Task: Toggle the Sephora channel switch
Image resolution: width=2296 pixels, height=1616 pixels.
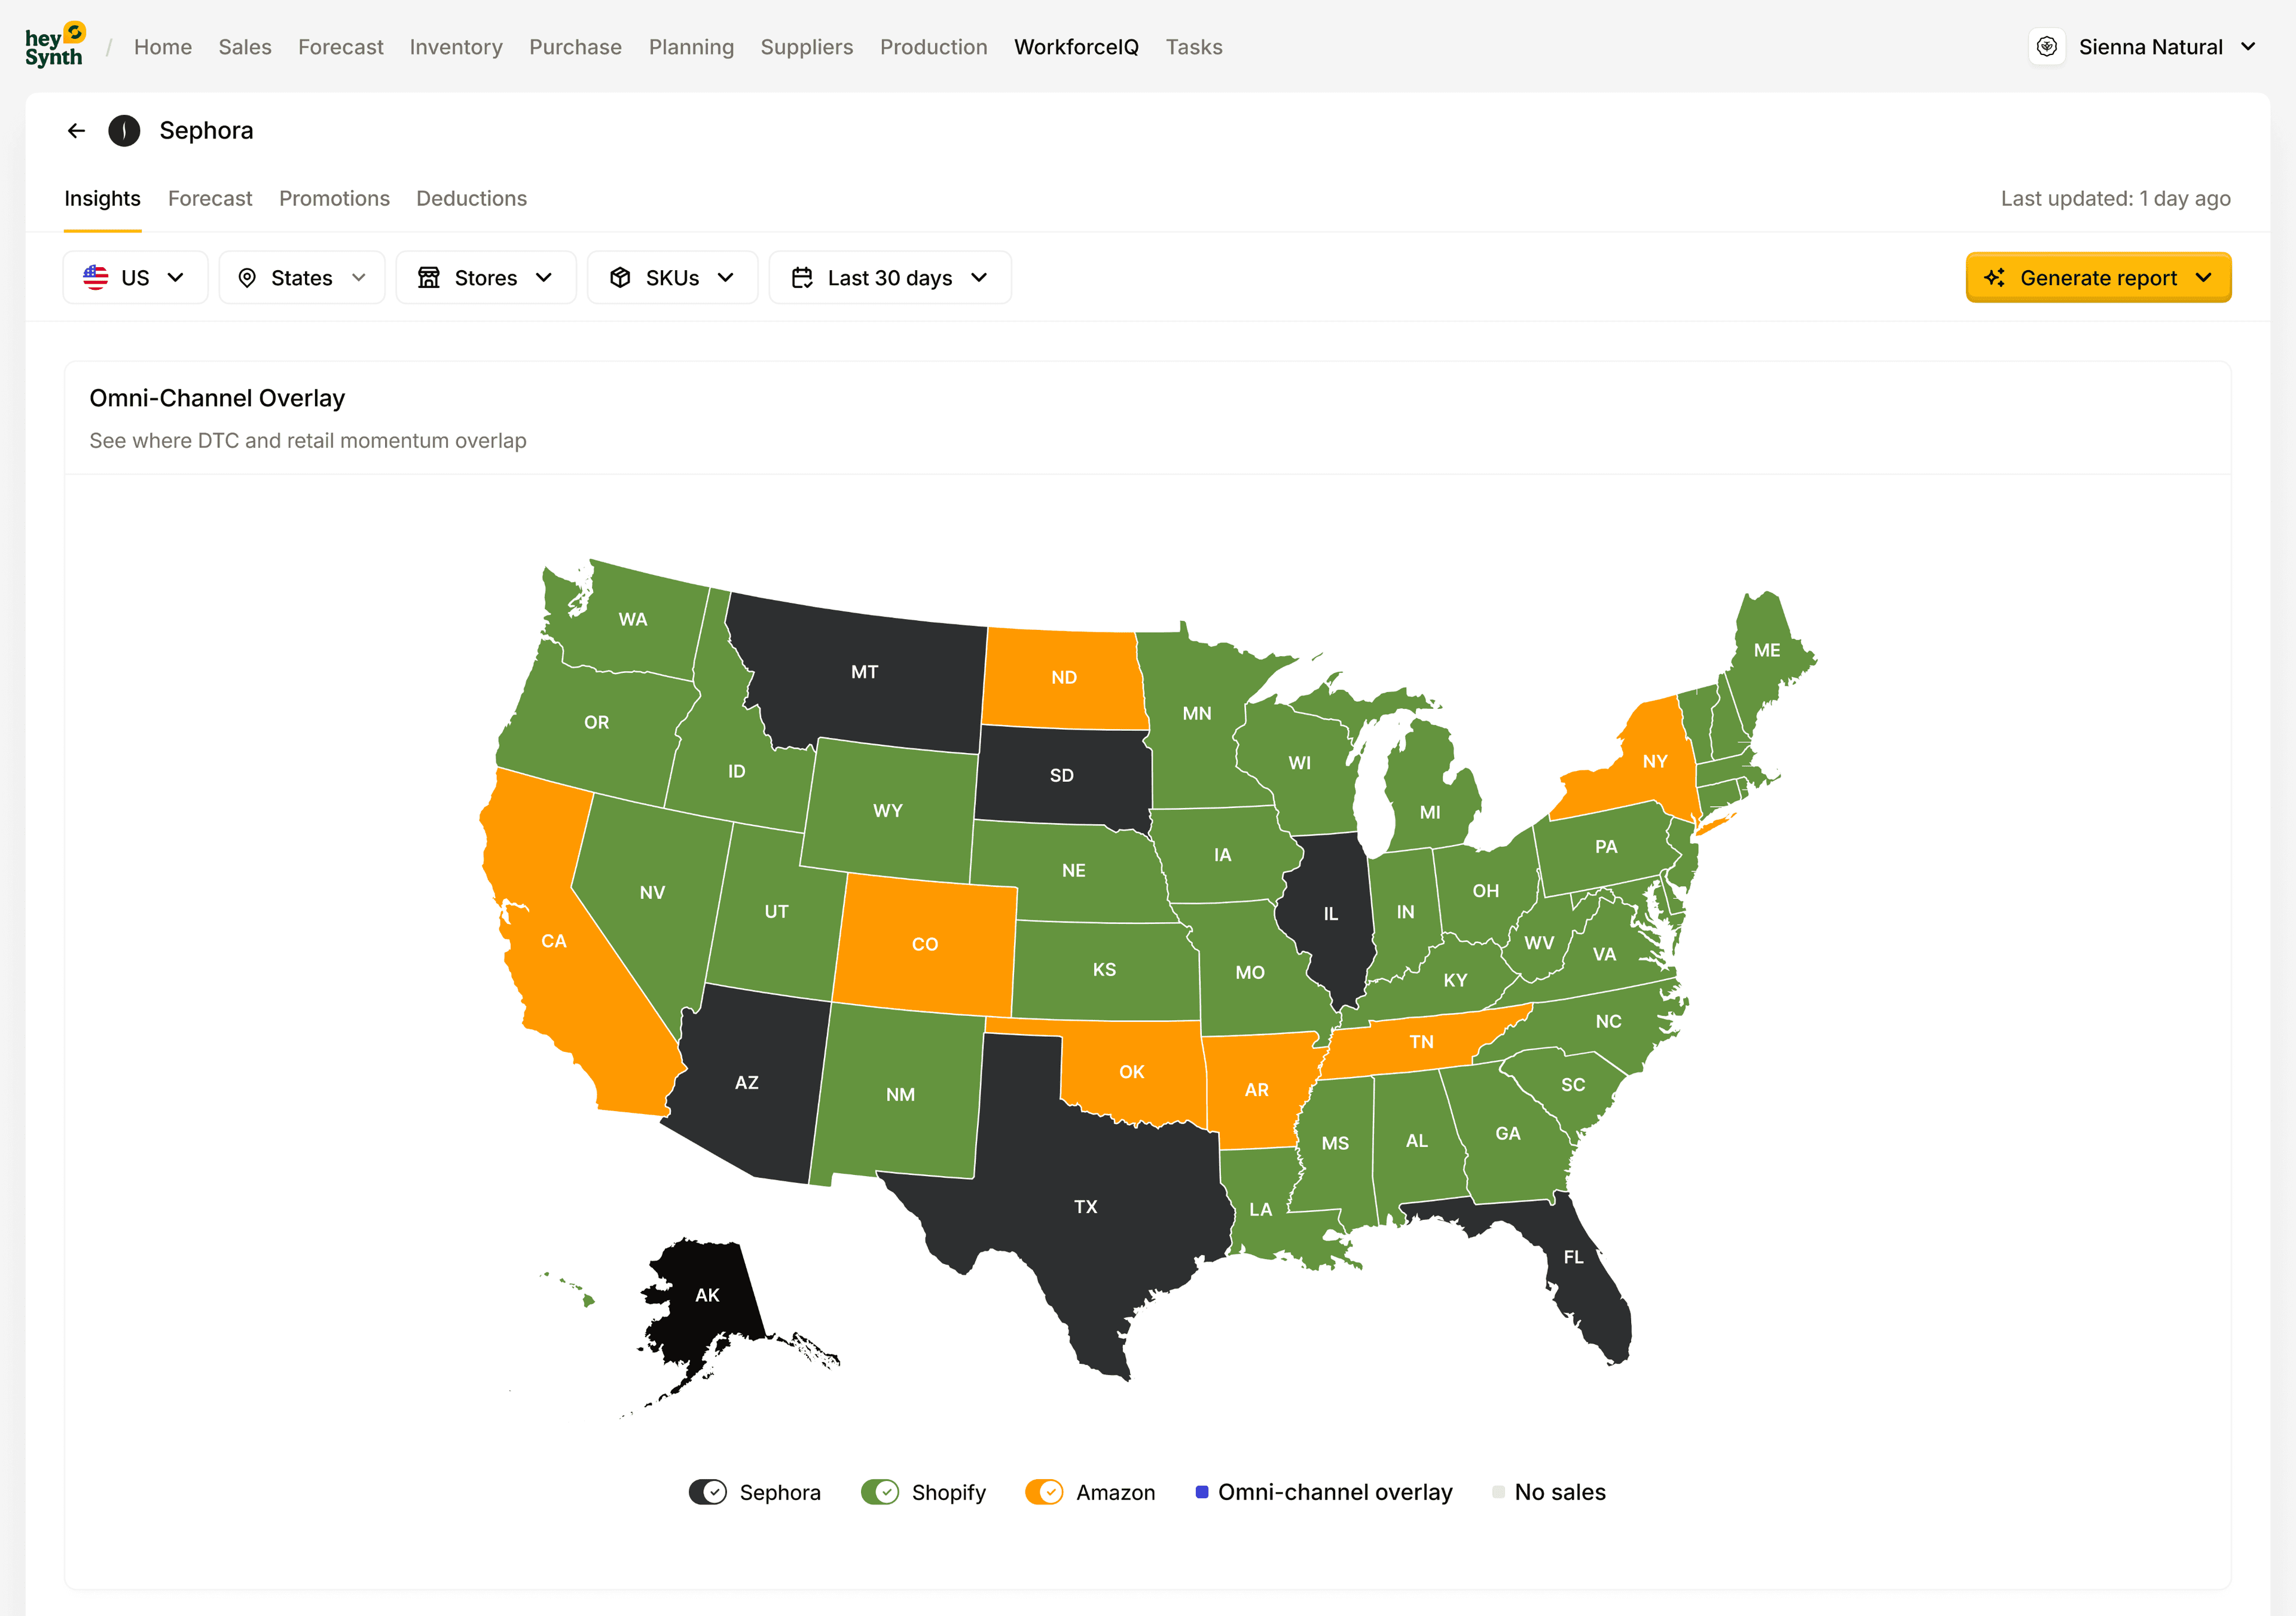Action: click(708, 1492)
